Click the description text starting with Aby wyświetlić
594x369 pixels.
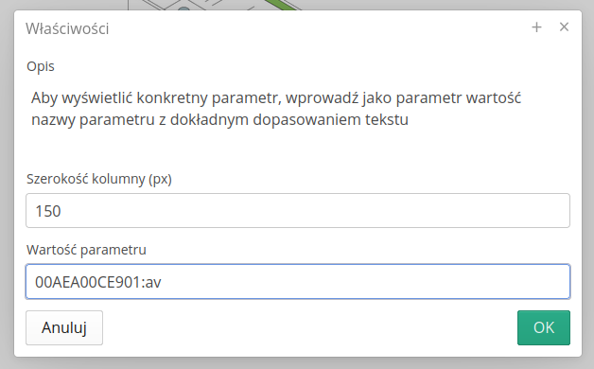(x=276, y=98)
